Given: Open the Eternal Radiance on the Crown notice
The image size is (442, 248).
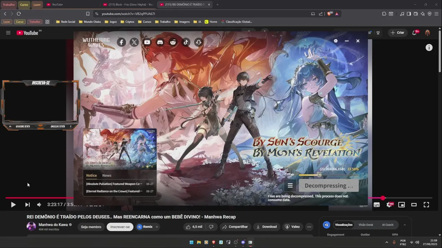Looking at the screenshot, I should point(119,191).
